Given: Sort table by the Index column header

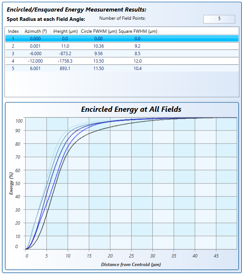Looking at the screenshot, I should [13, 31].
